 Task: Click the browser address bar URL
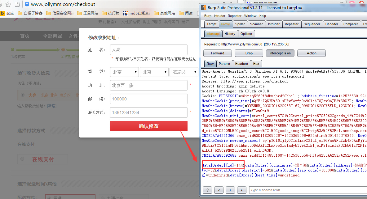click(x=63, y=4)
